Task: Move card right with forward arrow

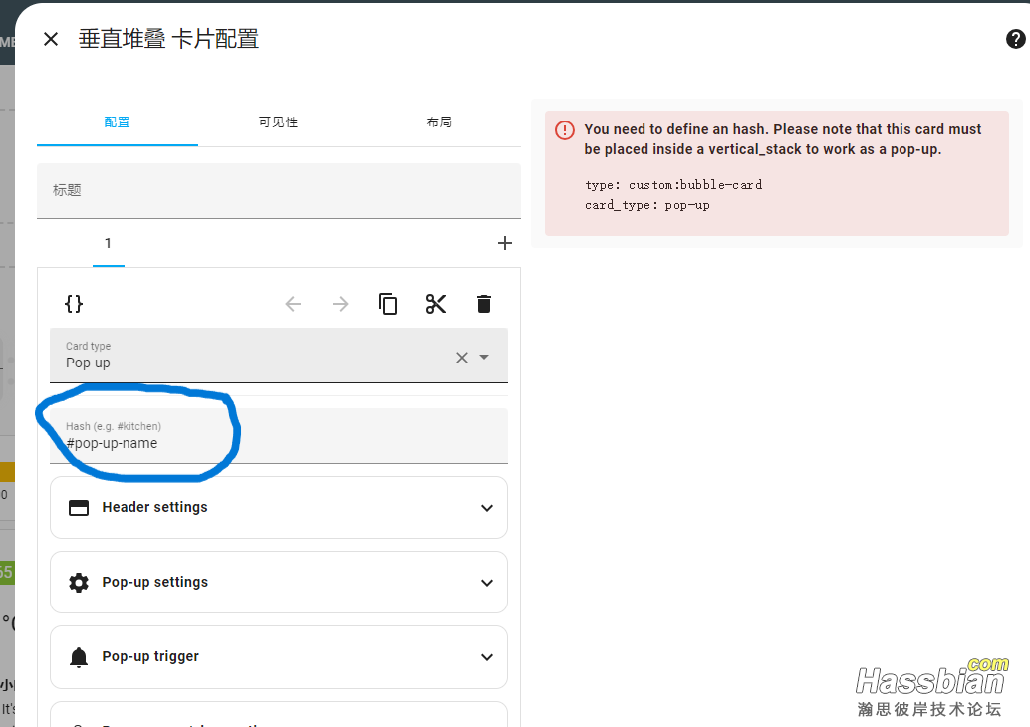Action: (x=341, y=304)
